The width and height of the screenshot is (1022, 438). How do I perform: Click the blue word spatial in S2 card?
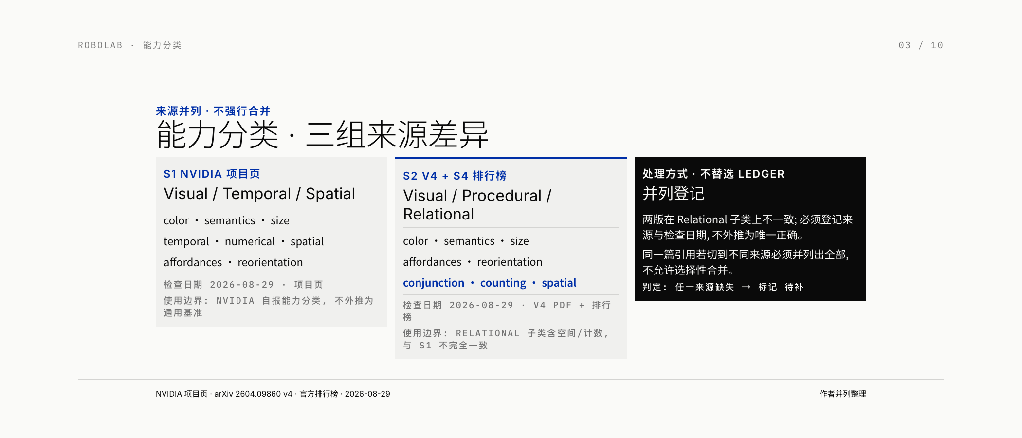pos(559,283)
